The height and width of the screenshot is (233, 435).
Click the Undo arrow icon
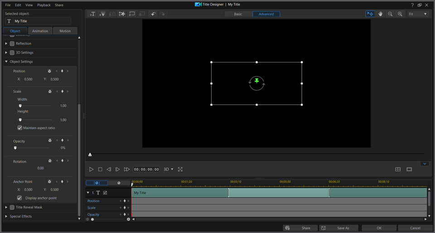pyautogui.click(x=153, y=14)
